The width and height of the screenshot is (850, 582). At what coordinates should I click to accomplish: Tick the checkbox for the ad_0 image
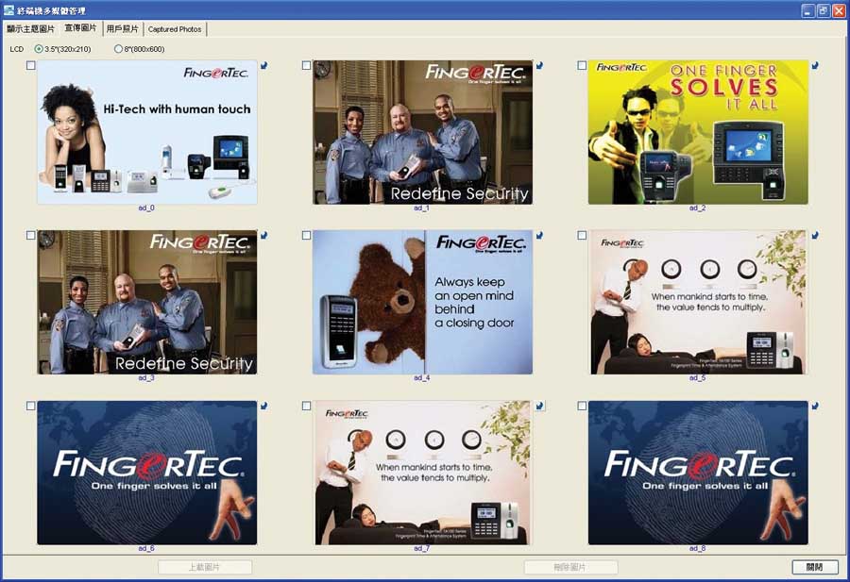click(x=31, y=65)
